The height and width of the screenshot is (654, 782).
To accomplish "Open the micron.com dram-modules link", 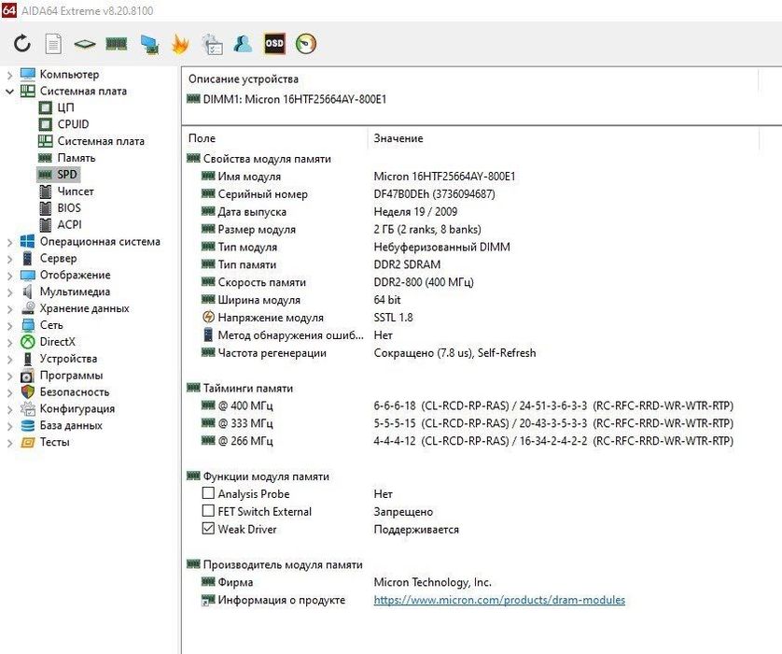I will click(499, 600).
